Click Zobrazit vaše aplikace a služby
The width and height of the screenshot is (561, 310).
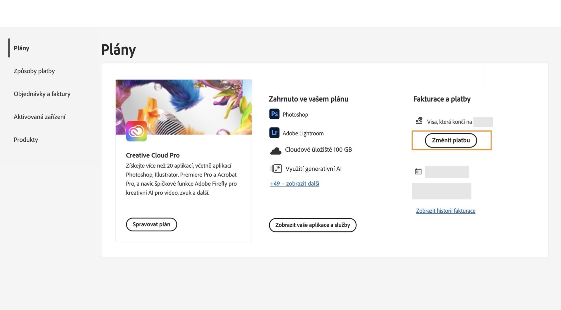point(312,225)
